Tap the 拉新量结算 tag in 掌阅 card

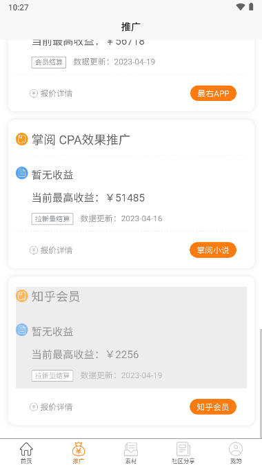(x=52, y=218)
